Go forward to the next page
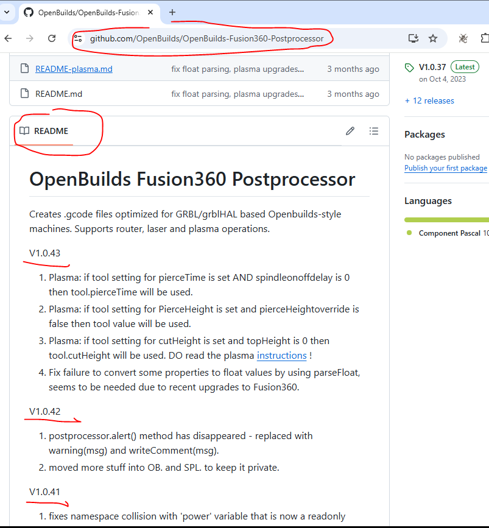The image size is (489, 528). (x=30, y=38)
